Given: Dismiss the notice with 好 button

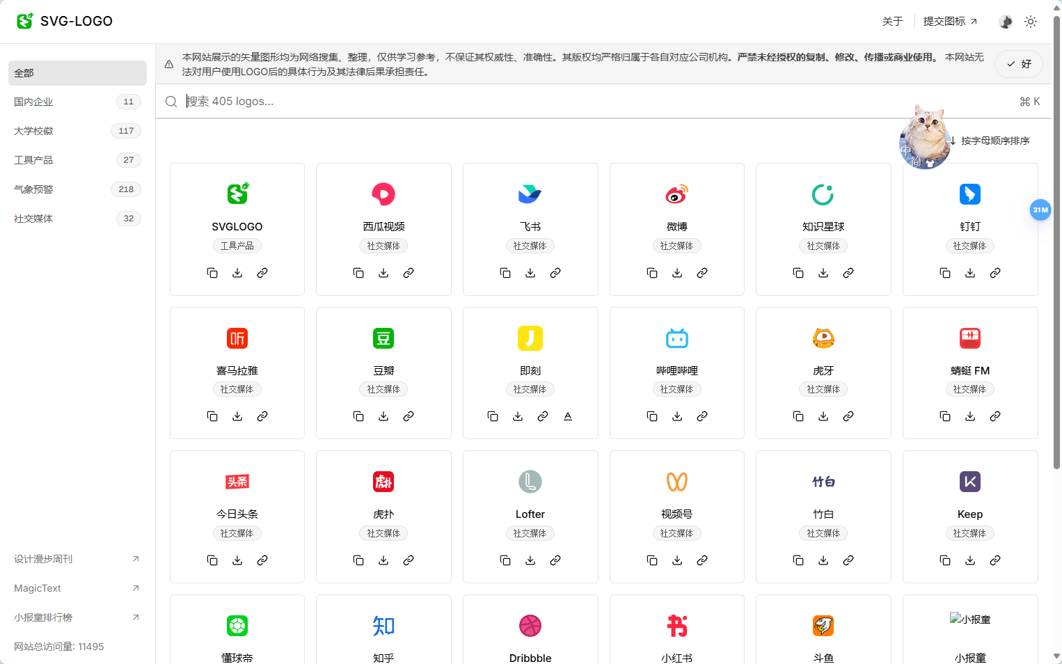Looking at the screenshot, I should 1019,64.
